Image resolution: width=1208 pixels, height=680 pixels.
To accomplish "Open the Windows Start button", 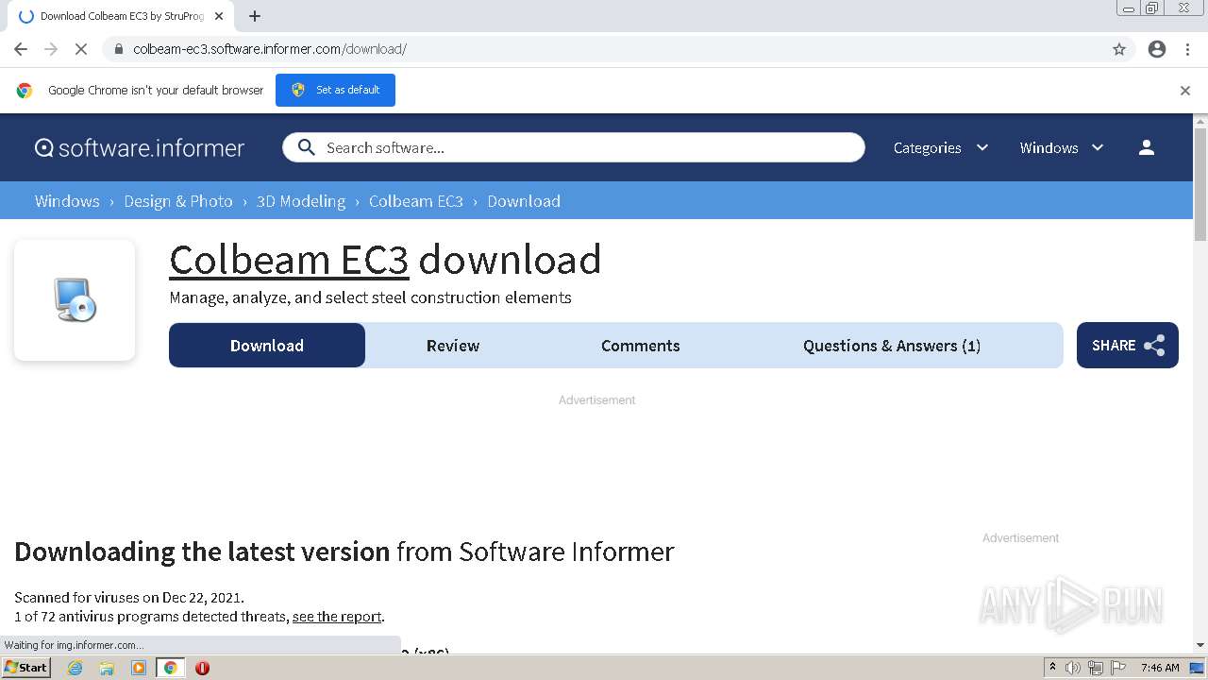I will (x=26, y=668).
